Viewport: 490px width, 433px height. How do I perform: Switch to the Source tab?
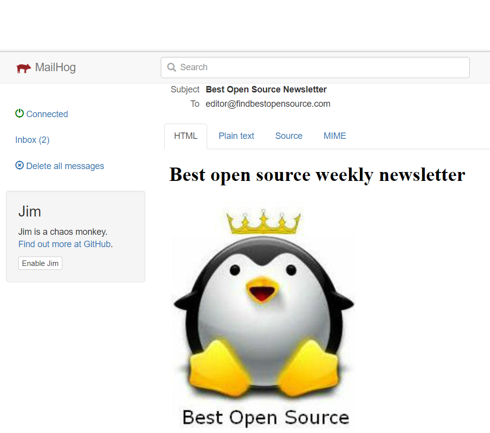click(289, 136)
